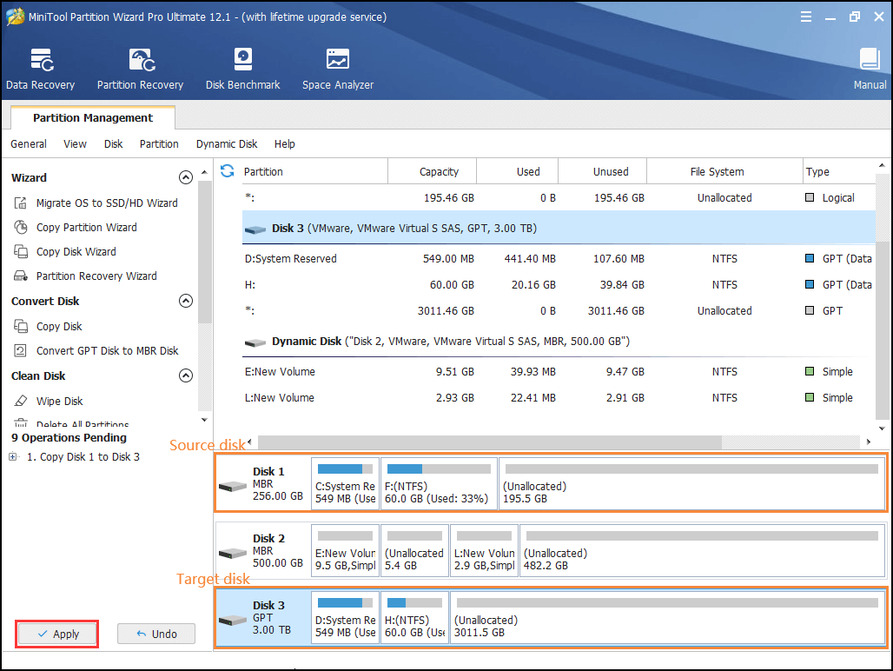
Task: Start Partition Recovery Wizard
Action: (x=96, y=276)
